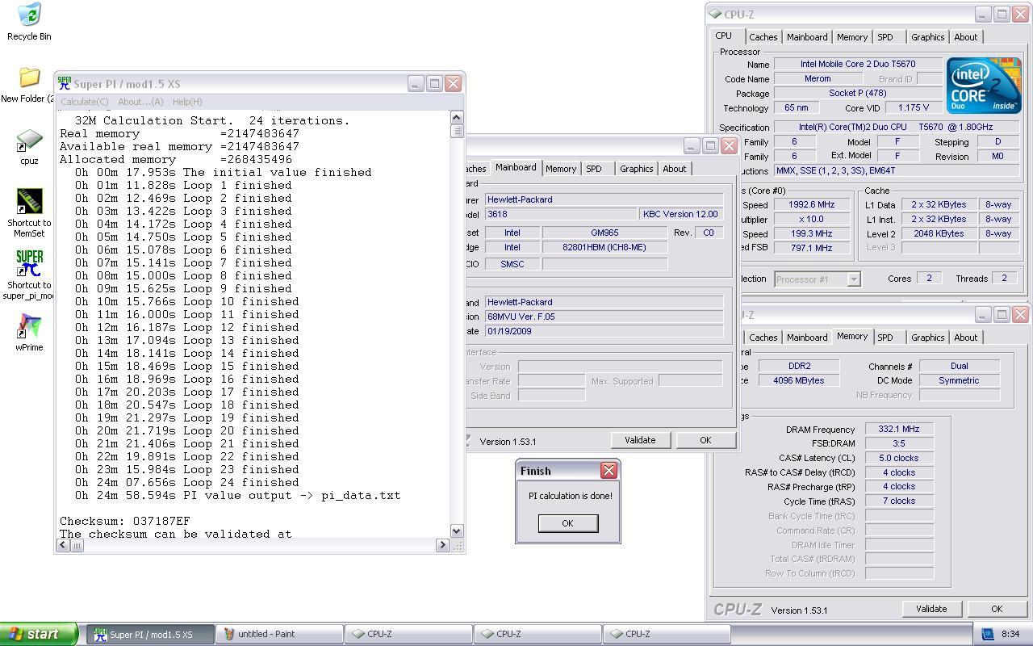This screenshot has width=1033, height=646.
Task: Click the 68MVU Ver. F.05 BIOS version field
Action: (604, 317)
